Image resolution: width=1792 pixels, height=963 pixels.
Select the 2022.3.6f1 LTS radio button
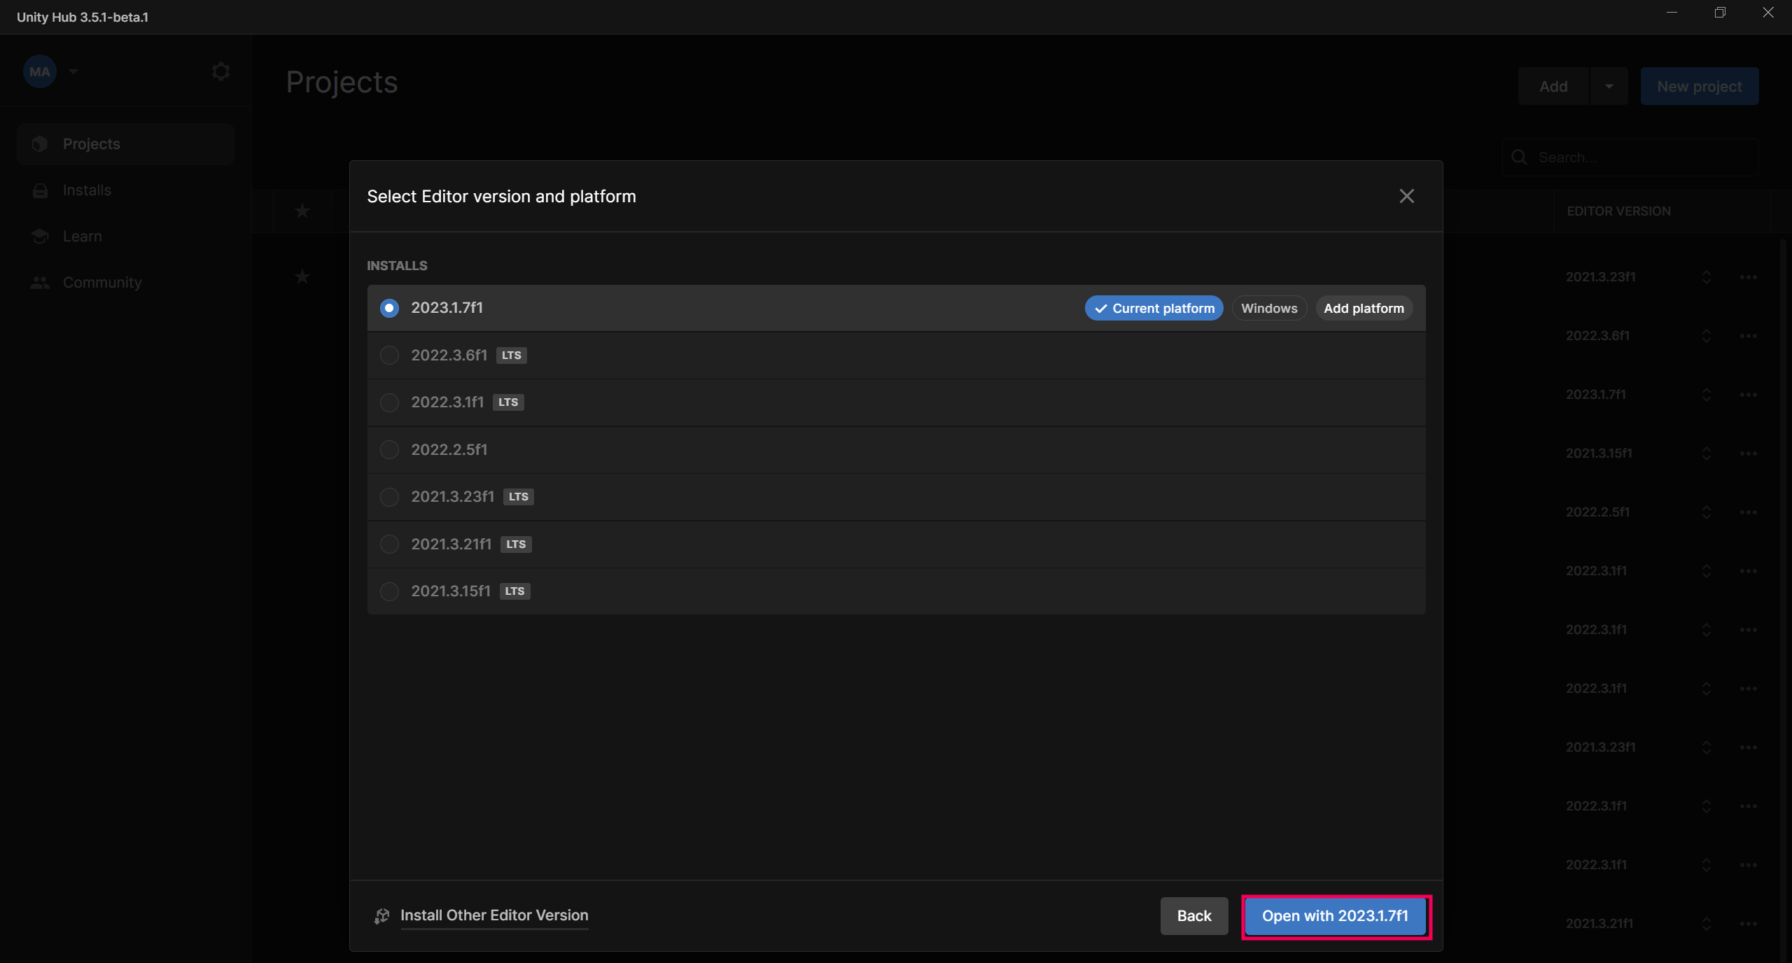(389, 356)
